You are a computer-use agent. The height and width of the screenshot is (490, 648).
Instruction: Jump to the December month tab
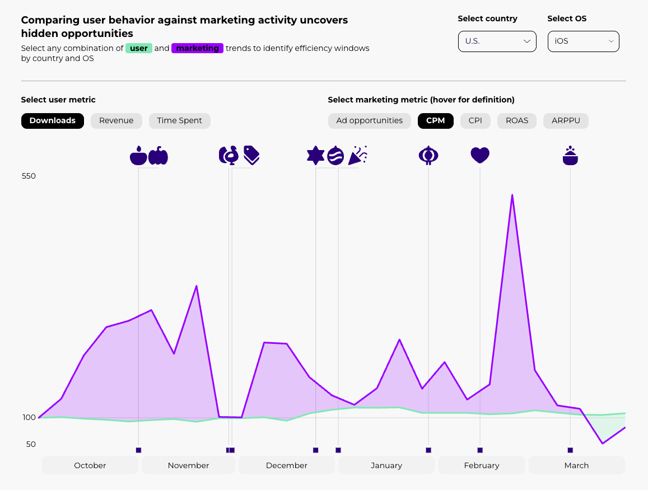coord(287,465)
